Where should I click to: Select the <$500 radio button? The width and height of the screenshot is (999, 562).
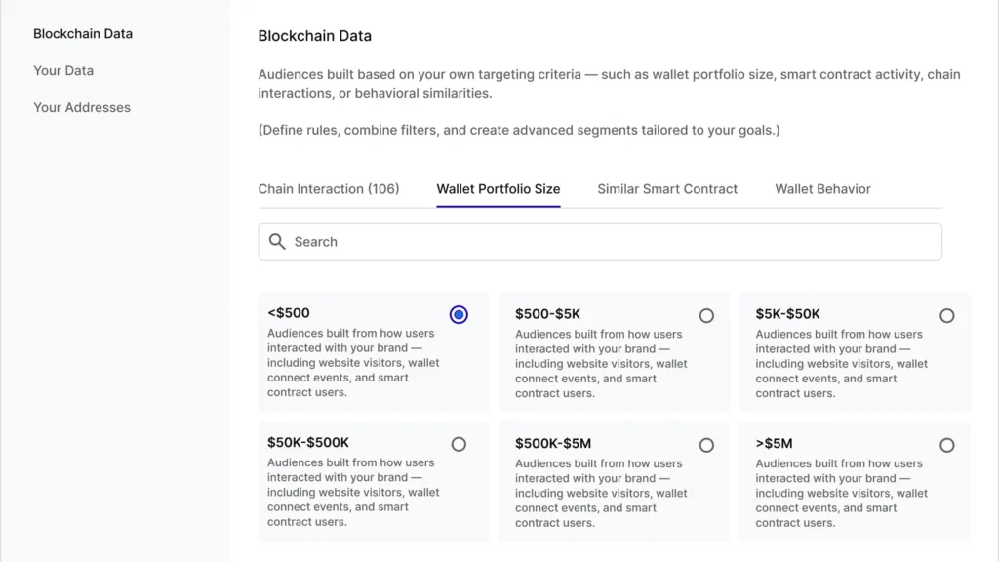click(459, 315)
